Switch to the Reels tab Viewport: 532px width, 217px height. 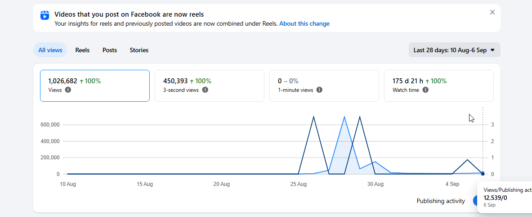pyautogui.click(x=82, y=50)
